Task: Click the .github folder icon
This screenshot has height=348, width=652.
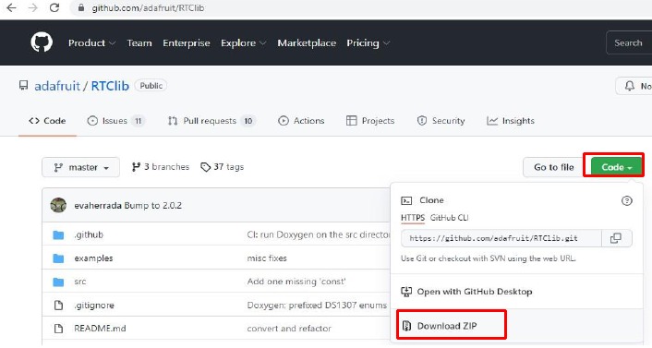Action: pyautogui.click(x=58, y=234)
